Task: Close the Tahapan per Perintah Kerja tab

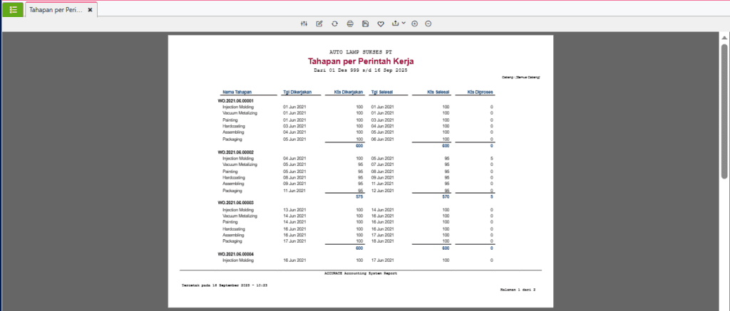Action: [x=91, y=9]
